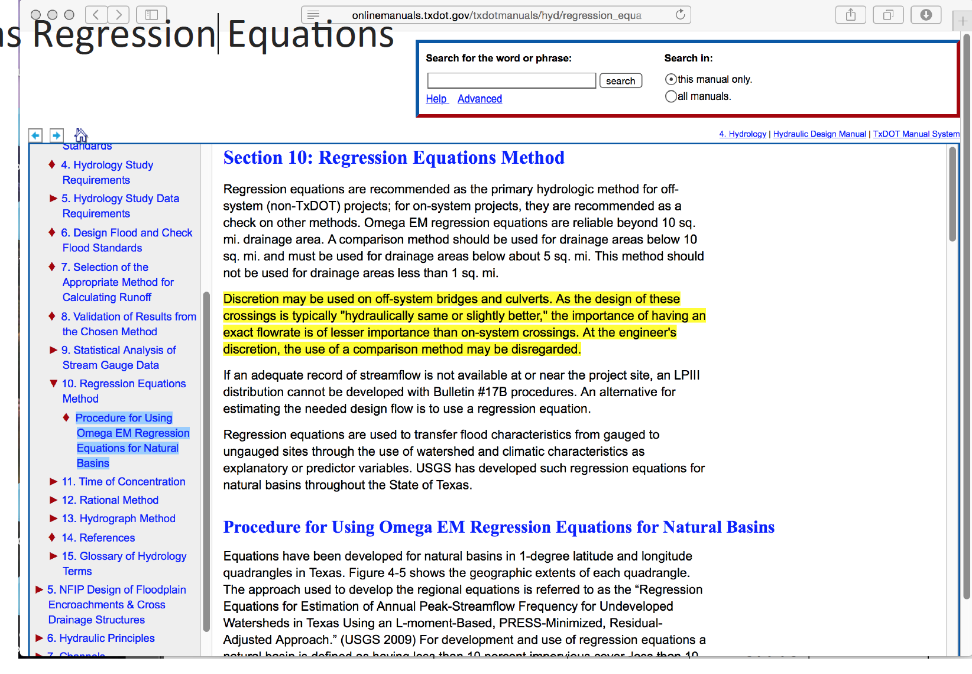Open '14. References' in contents

(98, 538)
